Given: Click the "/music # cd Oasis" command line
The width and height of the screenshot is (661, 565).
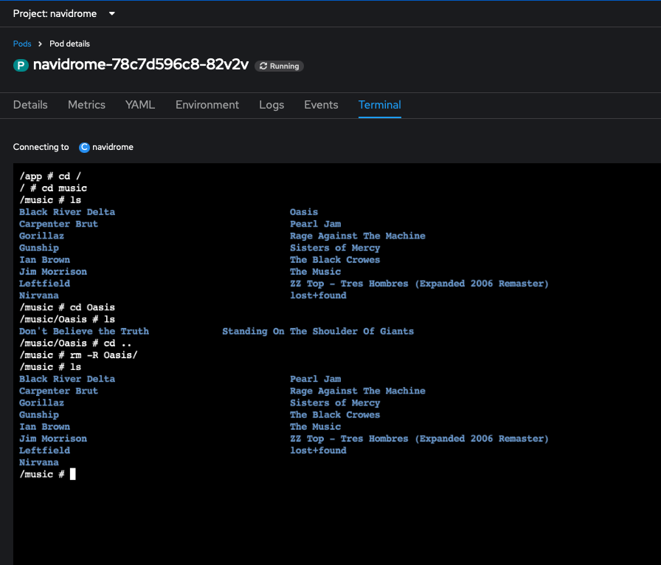Looking at the screenshot, I should click(x=67, y=307).
